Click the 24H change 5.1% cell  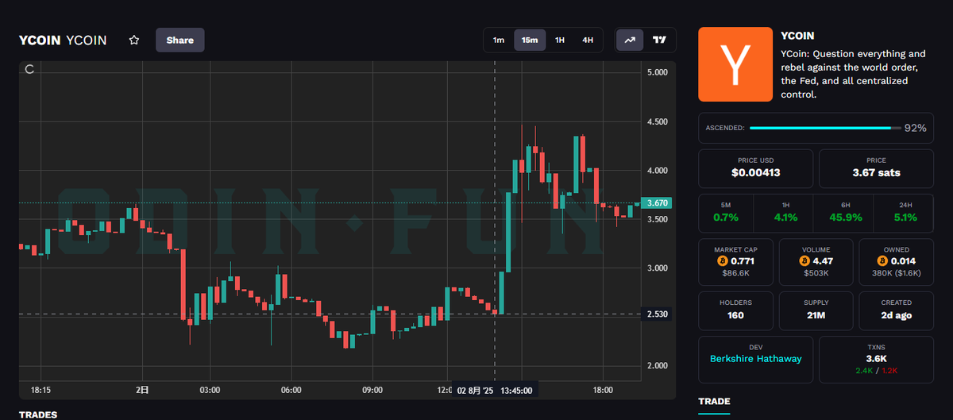point(905,212)
